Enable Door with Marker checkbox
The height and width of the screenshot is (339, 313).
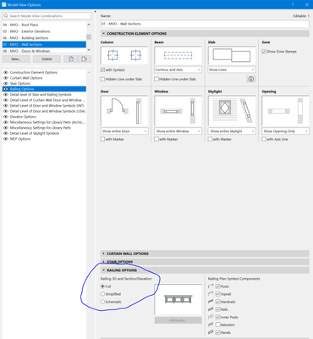[103, 139]
